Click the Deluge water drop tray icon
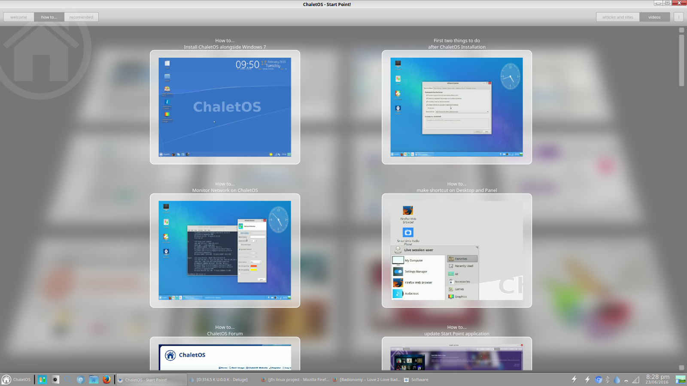 click(617, 380)
